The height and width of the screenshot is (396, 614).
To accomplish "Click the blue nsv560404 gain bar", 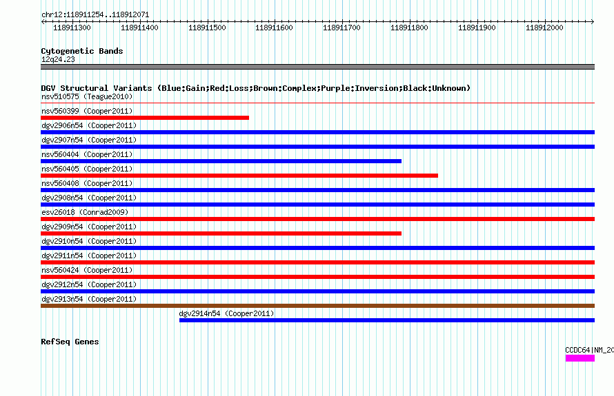I will (221, 161).
